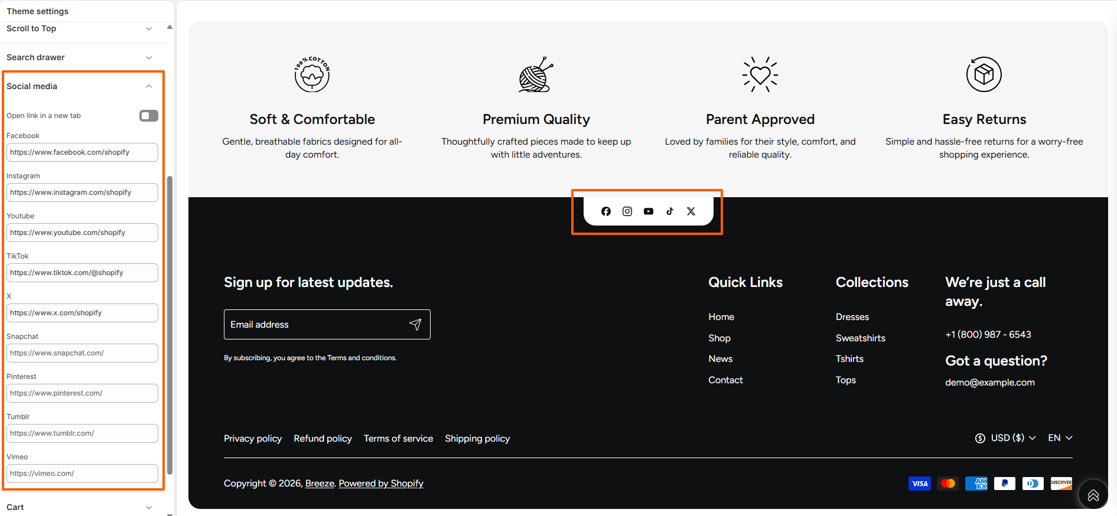Click the Discover payment icon
The width and height of the screenshot is (1117, 516).
[1061, 484]
